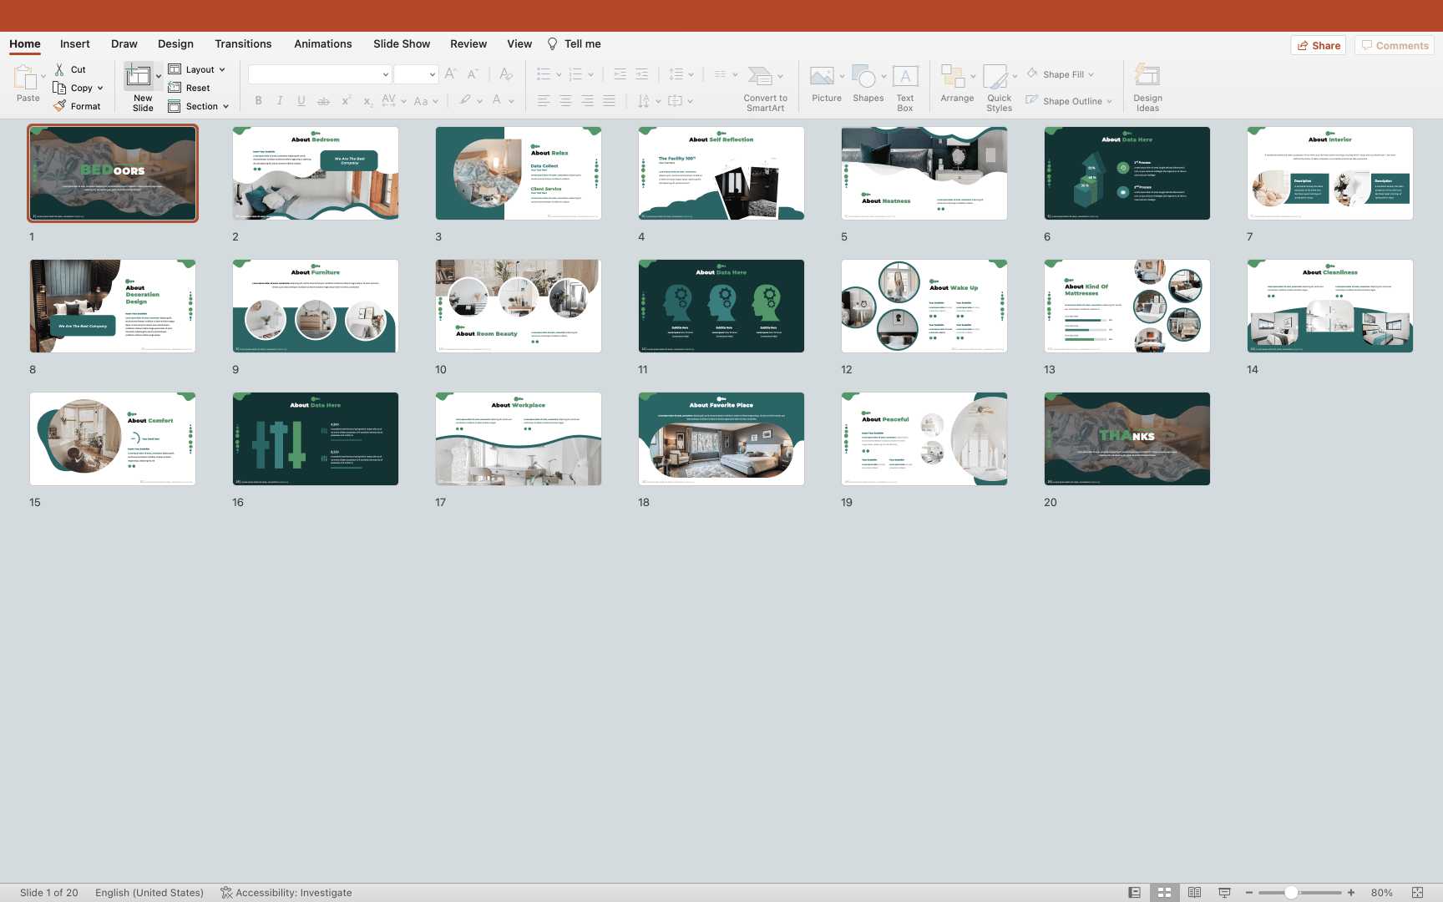The height and width of the screenshot is (902, 1443).
Task: Click the zoom slider handle
Action: pos(1291,893)
